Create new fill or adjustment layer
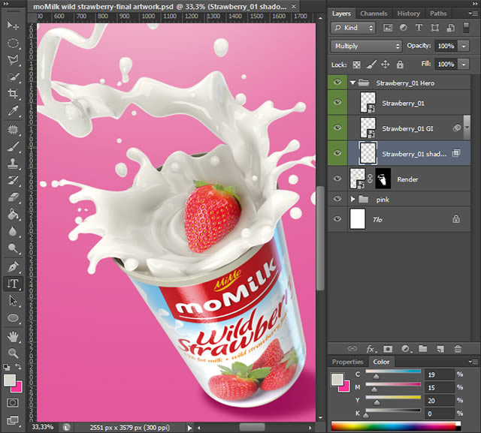 pos(405,349)
